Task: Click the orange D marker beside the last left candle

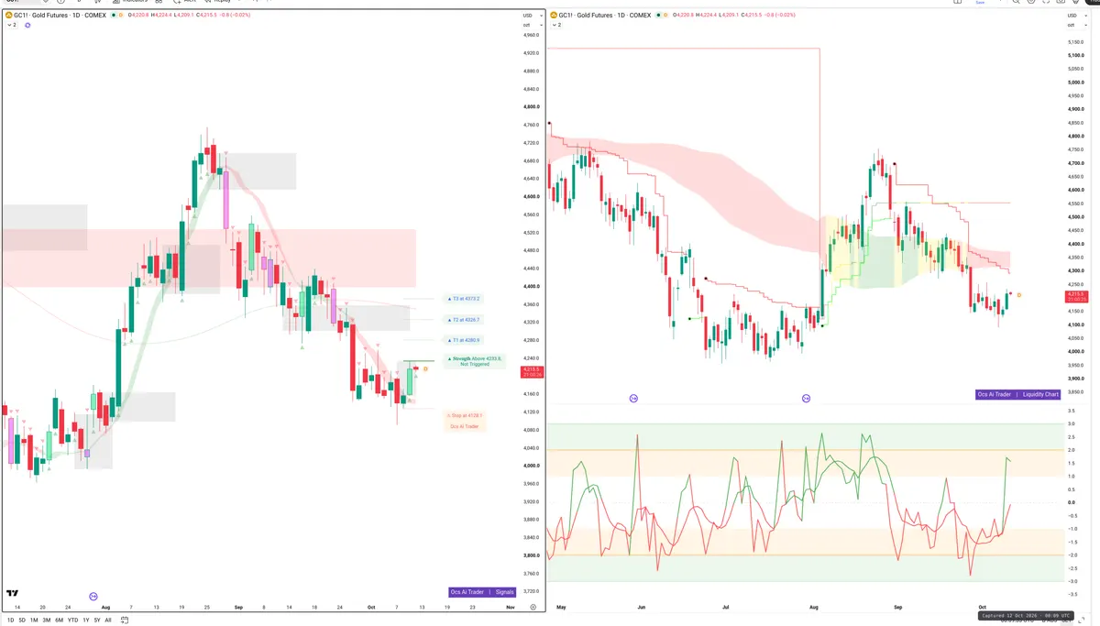Action: 425,368
